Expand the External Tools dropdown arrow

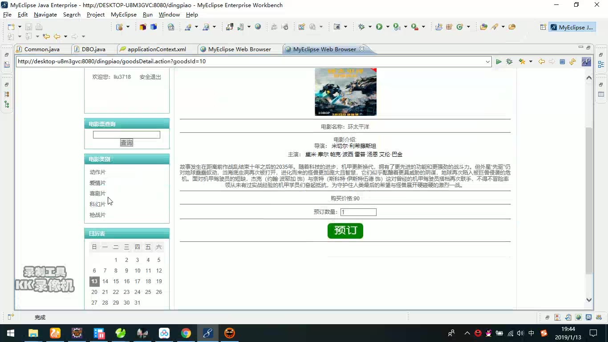tap(423, 27)
